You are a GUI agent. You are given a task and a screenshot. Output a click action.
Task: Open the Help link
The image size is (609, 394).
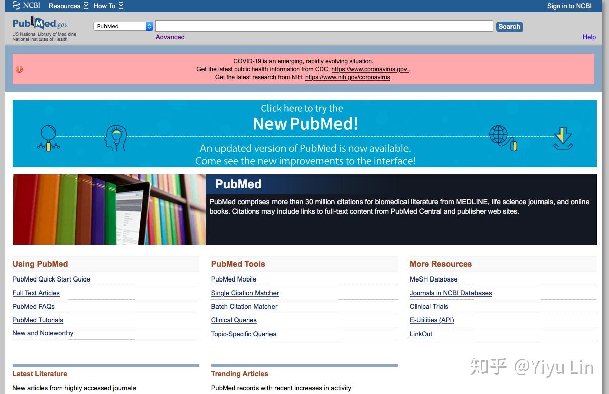tap(589, 37)
